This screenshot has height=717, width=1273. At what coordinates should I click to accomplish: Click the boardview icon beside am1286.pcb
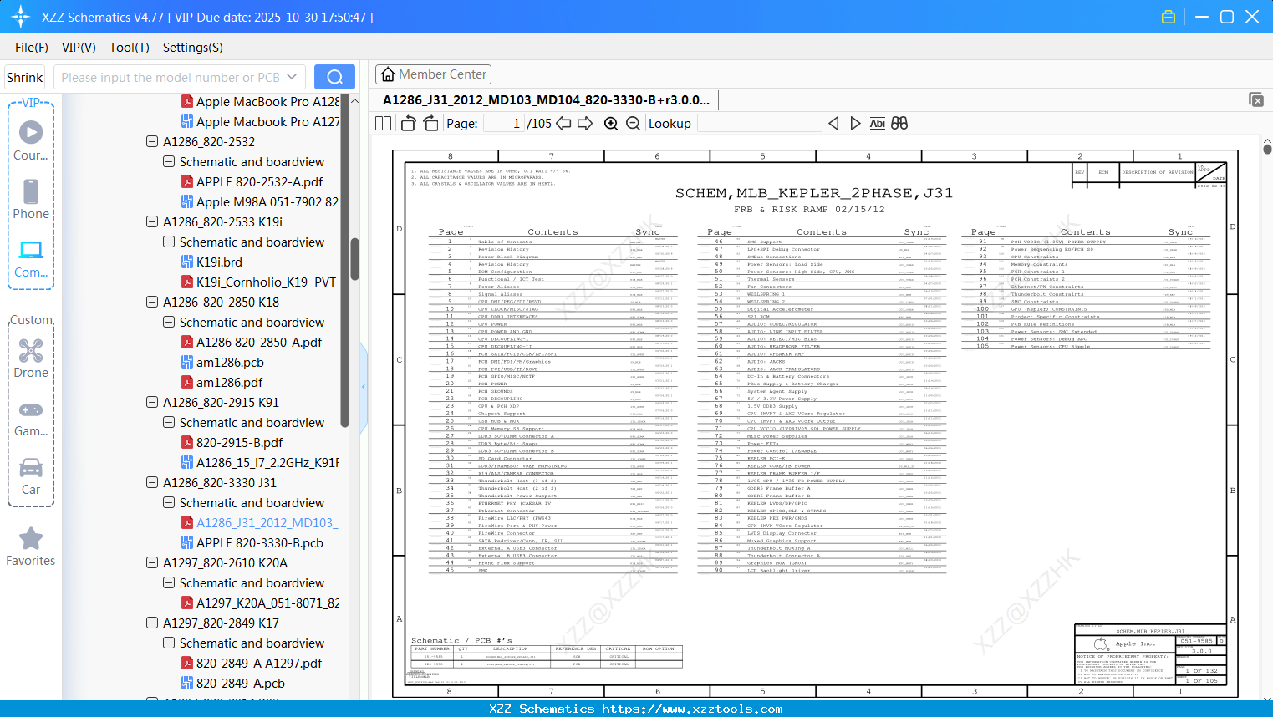[x=188, y=362]
